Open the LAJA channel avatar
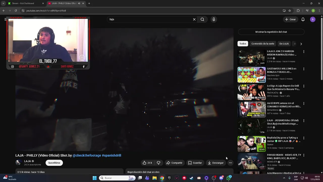The height and width of the screenshot is (182, 323). pyautogui.click(x=18, y=163)
